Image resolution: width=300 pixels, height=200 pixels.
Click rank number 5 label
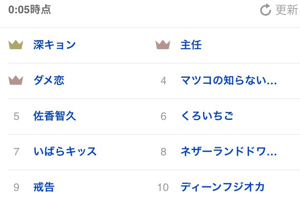pos(16,116)
